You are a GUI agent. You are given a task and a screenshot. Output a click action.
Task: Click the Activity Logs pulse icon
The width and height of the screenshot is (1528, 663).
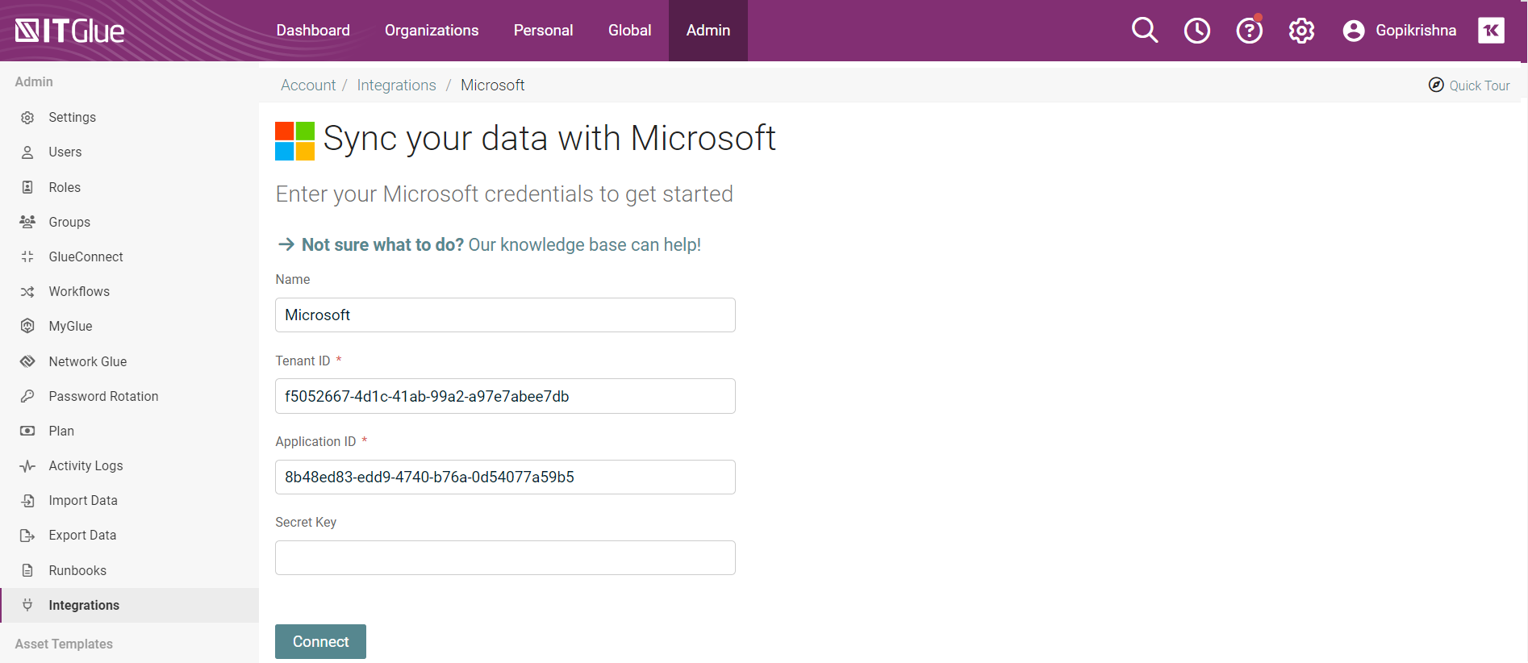pyautogui.click(x=27, y=466)
